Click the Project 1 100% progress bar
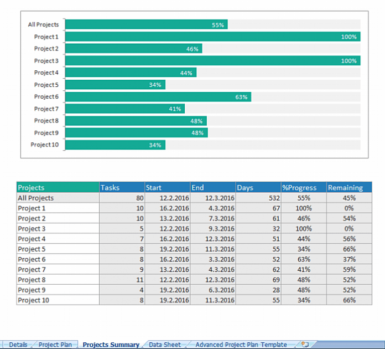Viewport: 385px width, 349px height. pyautogui.click(x=212, y=37)
